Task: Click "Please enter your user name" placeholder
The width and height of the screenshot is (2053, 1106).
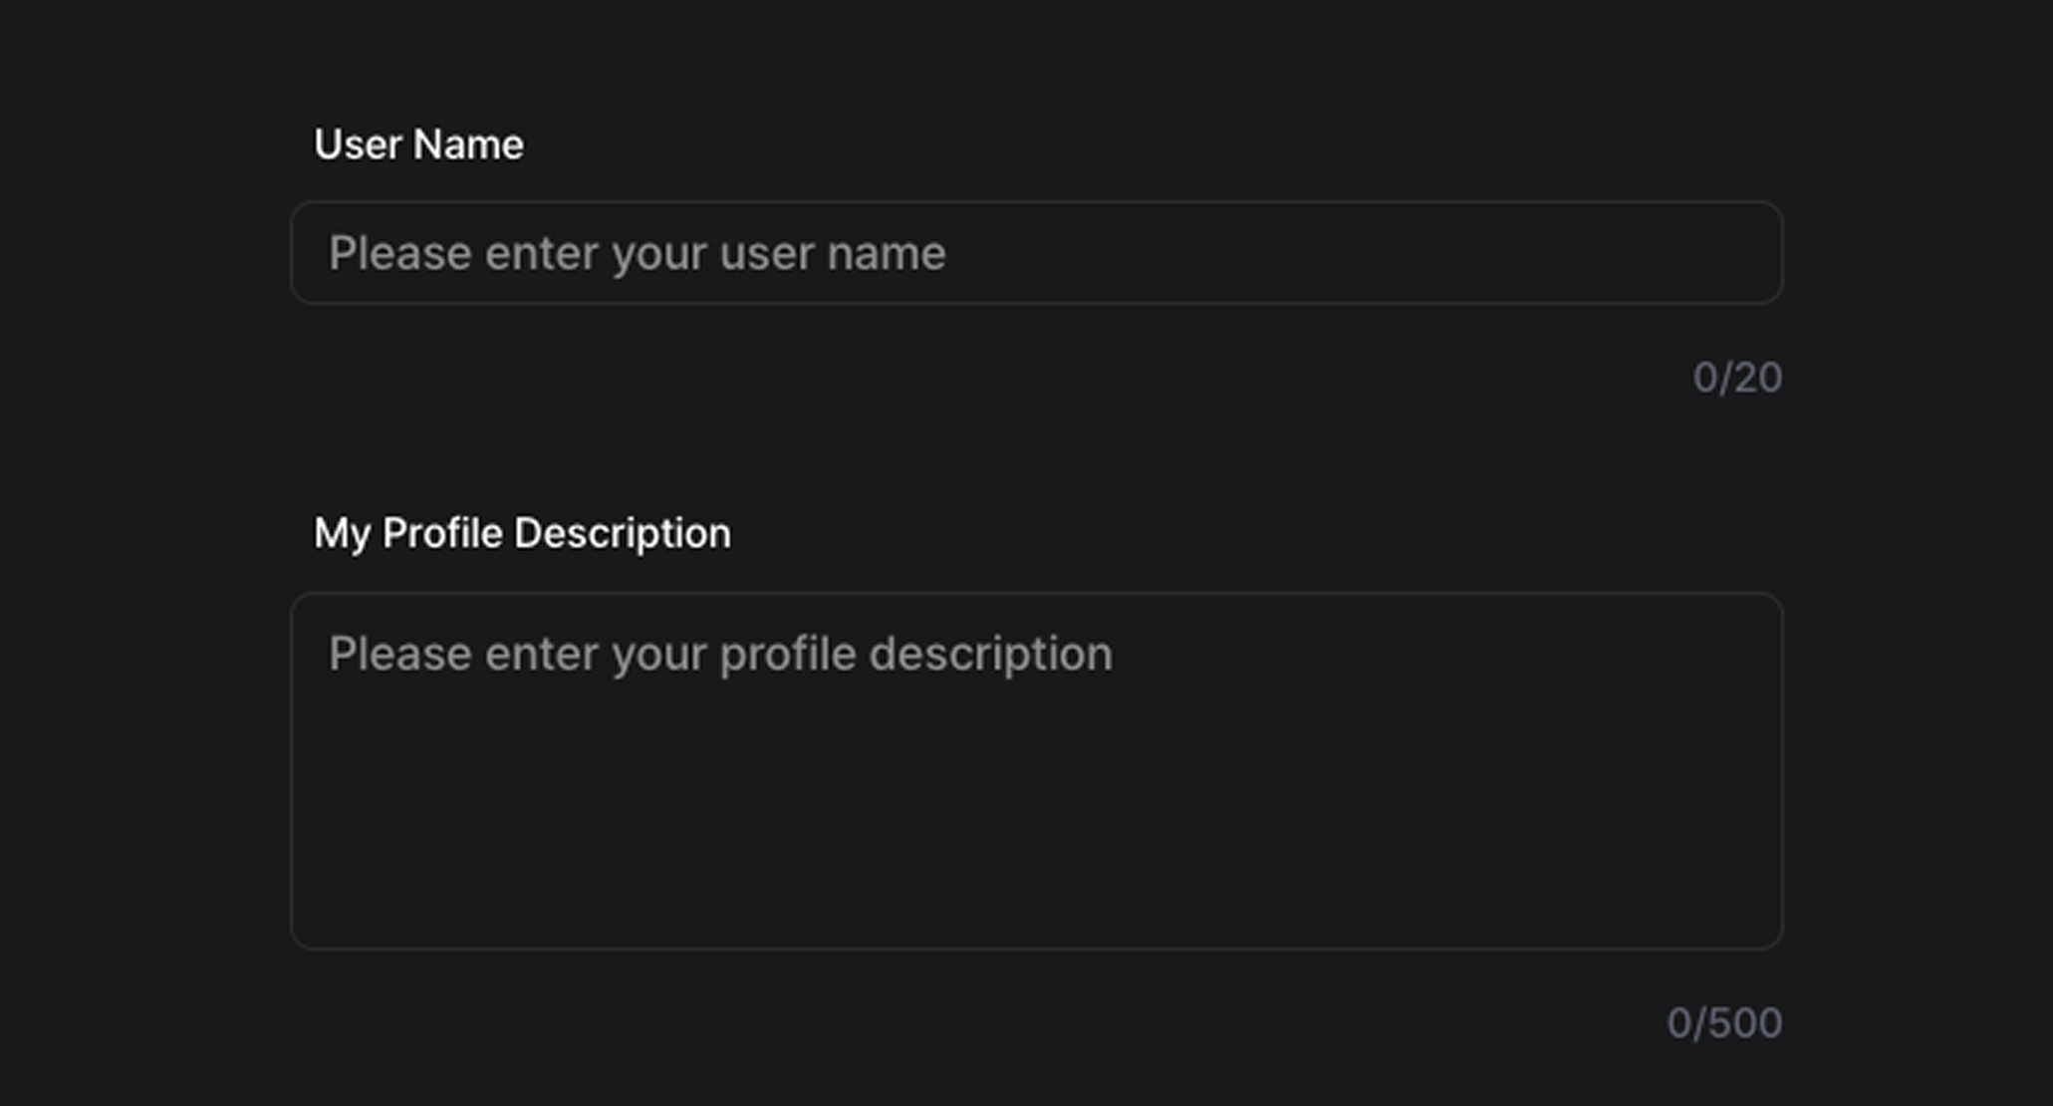Action: [638, 253]
